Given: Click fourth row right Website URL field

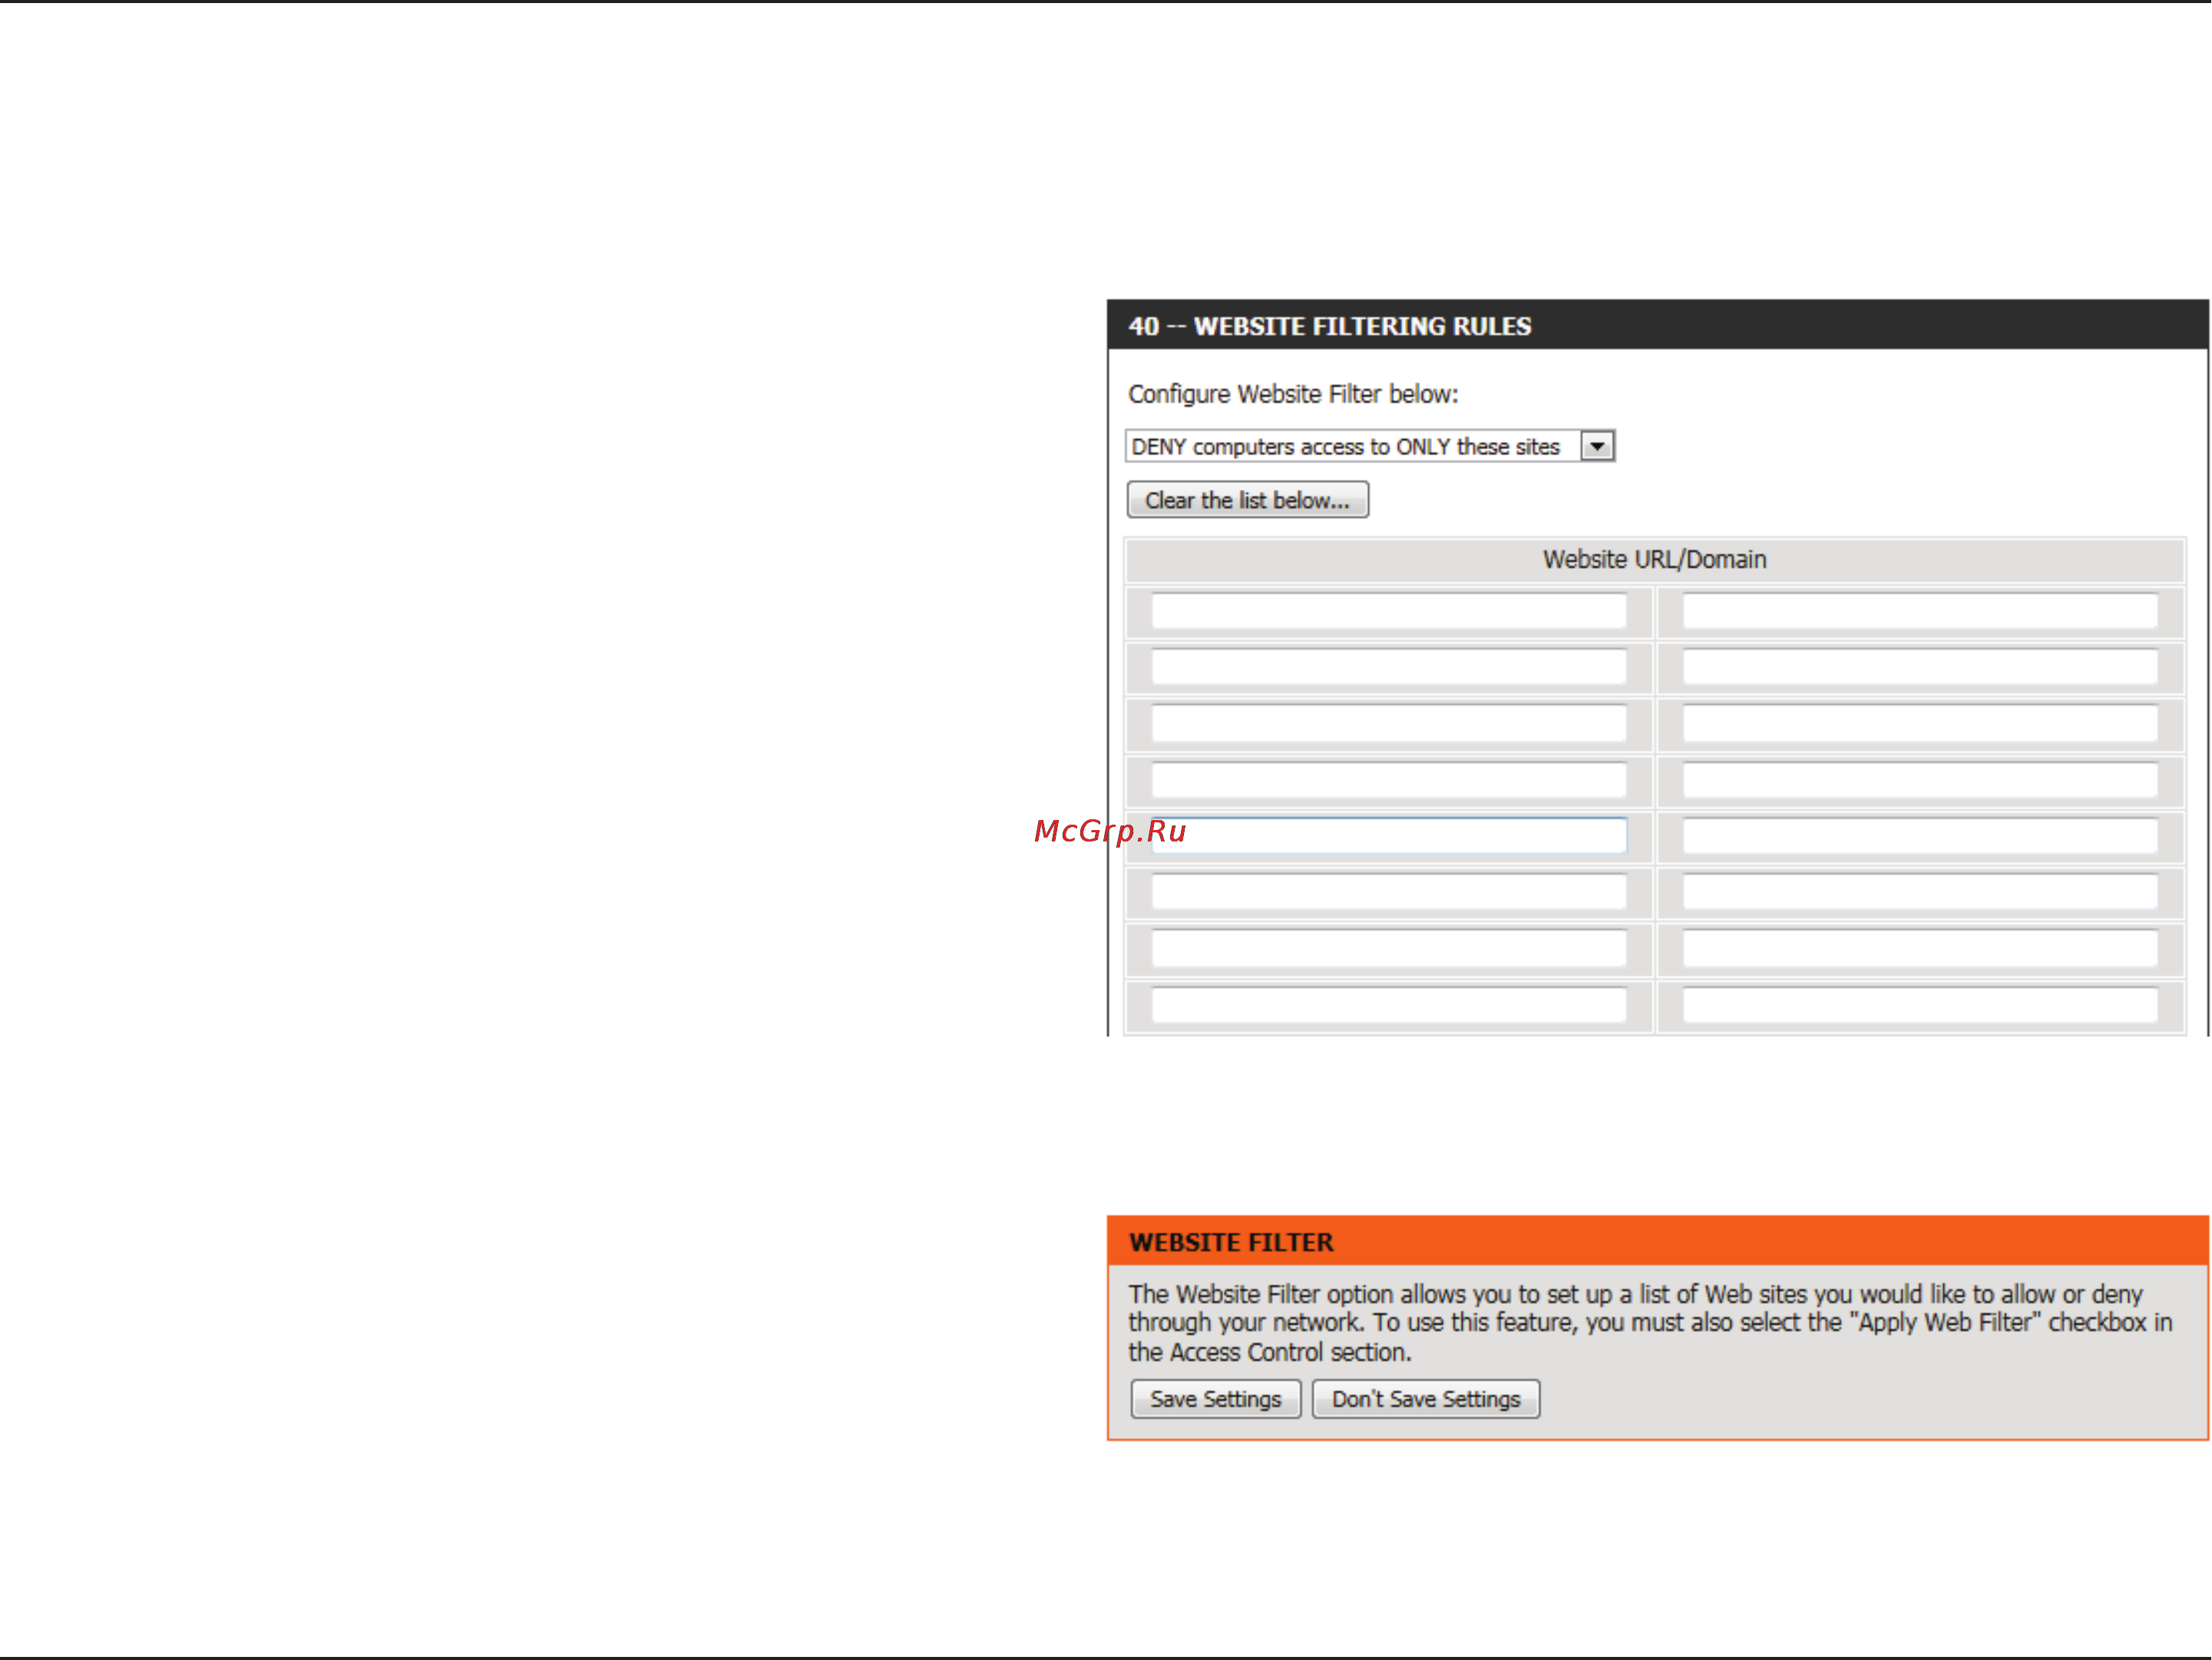Looking at the screenshot, I should (x=1920, y=780).
